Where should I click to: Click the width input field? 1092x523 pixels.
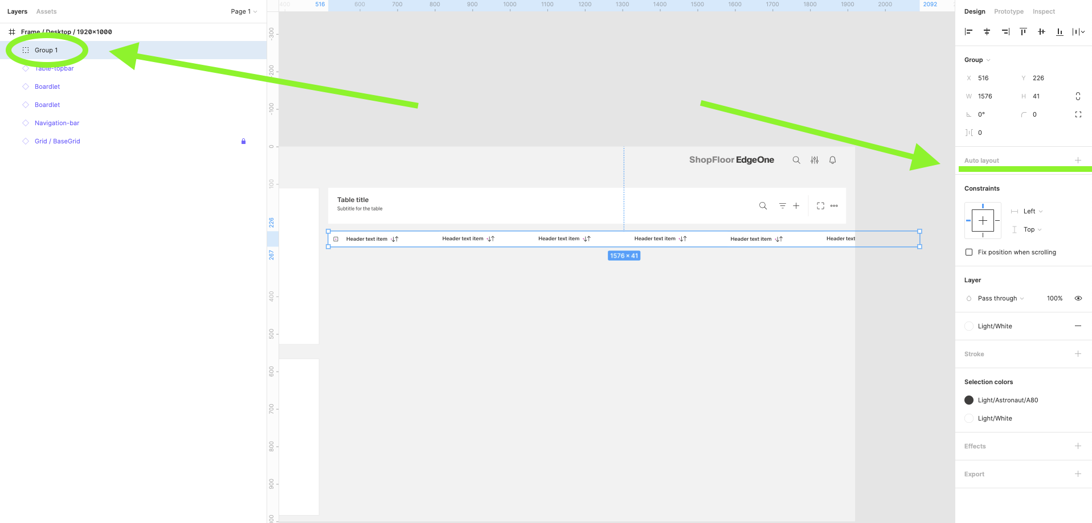click(x=994, y=96)
